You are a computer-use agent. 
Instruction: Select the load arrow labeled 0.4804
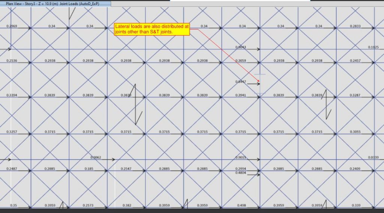pos(241,173)
